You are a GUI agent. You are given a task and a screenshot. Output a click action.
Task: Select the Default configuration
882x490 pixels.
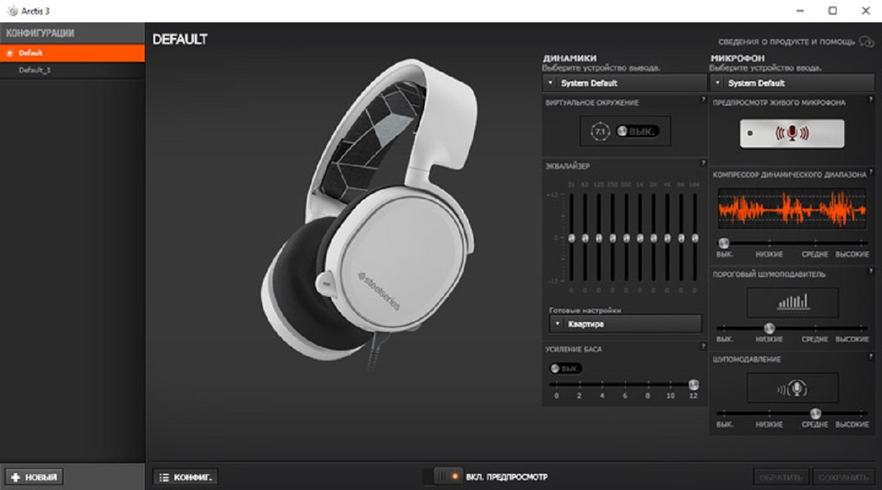[73, 53]
